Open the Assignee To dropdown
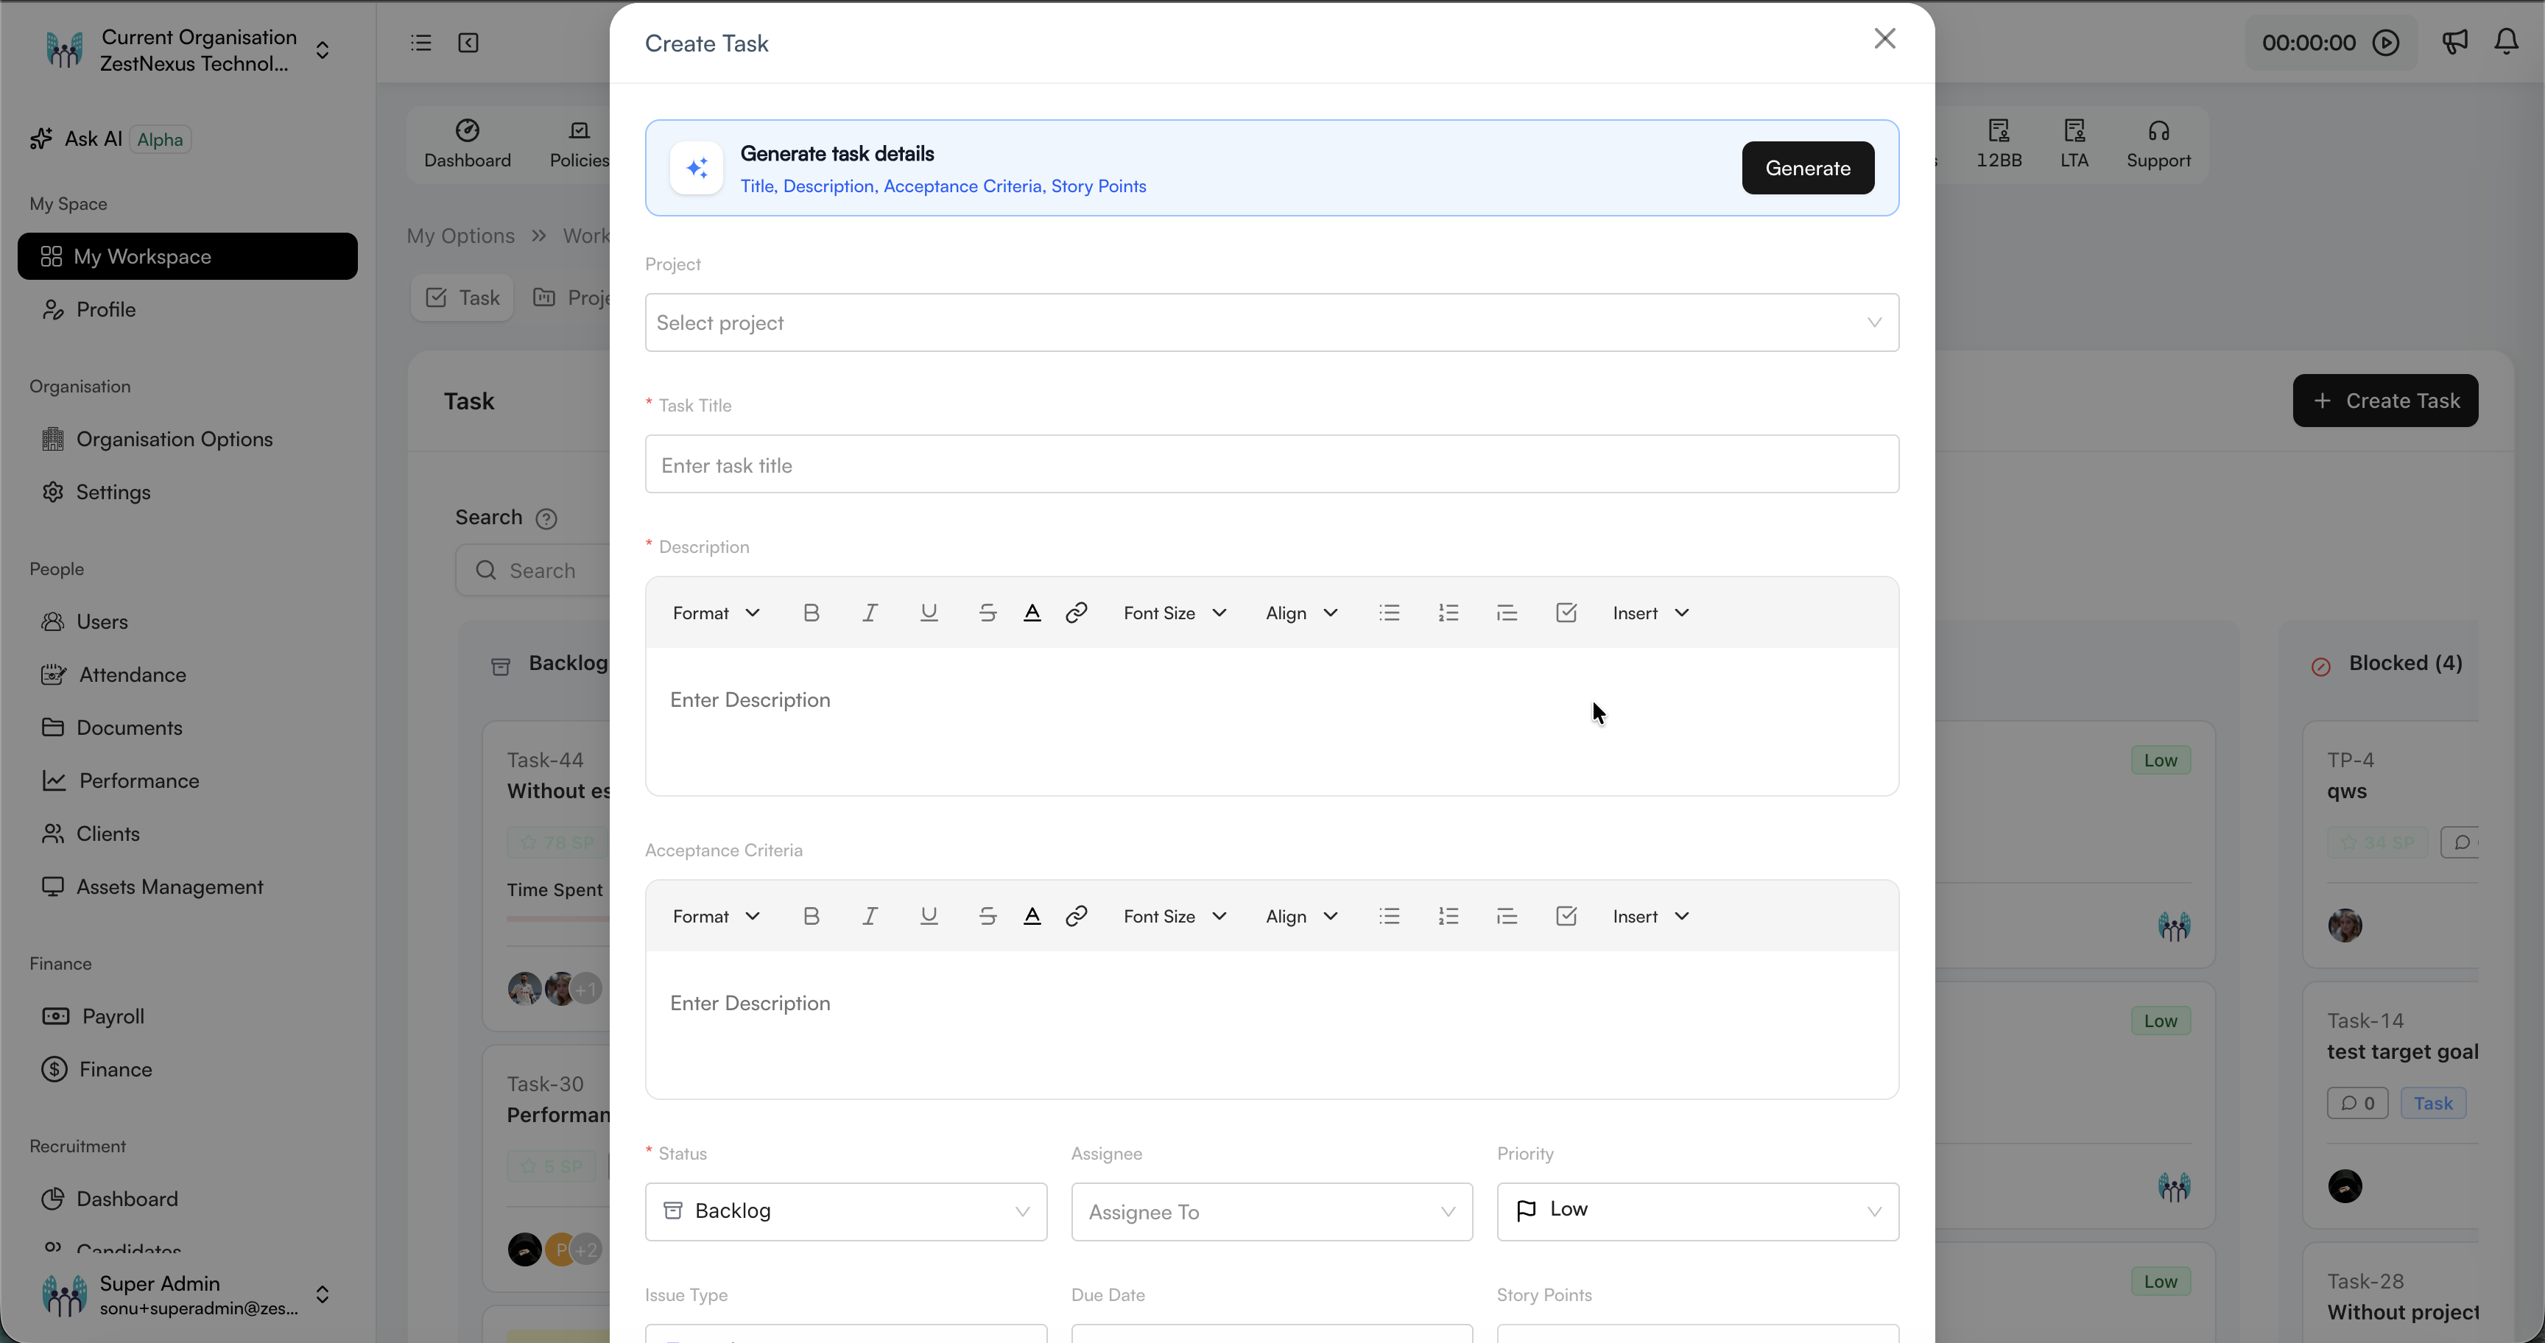Image resolution: width=2545 pixels, height=1343 pixels. (x=1272, y=1212)
